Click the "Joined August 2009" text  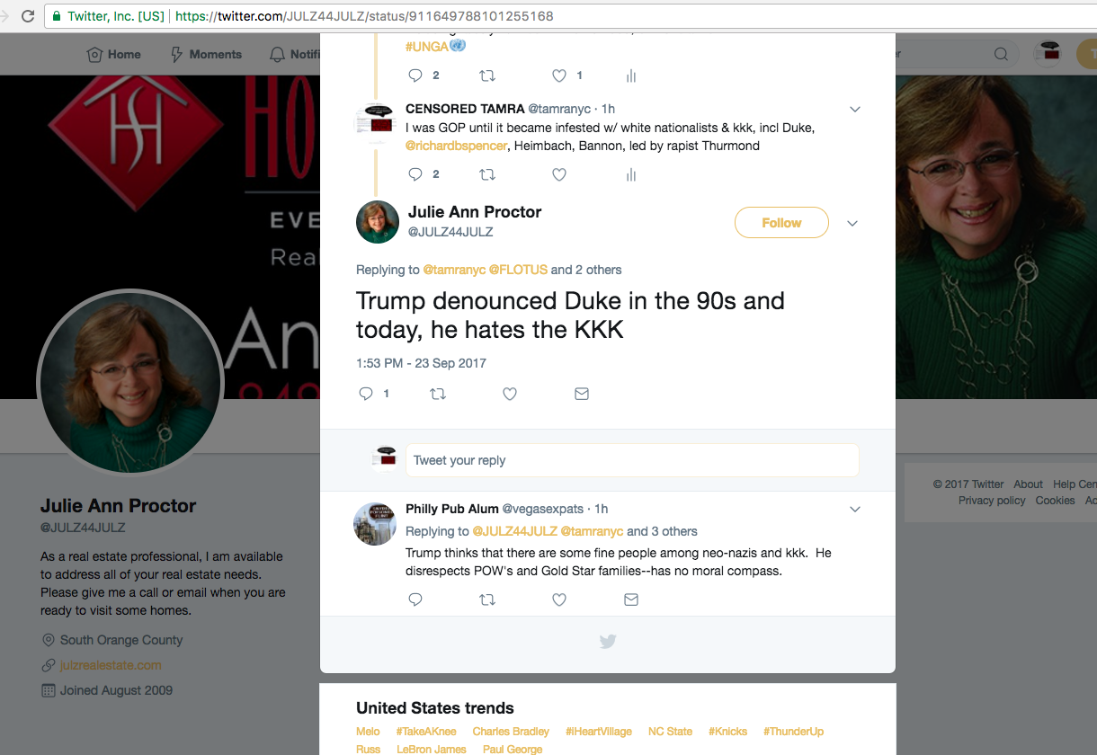point(116,691)
